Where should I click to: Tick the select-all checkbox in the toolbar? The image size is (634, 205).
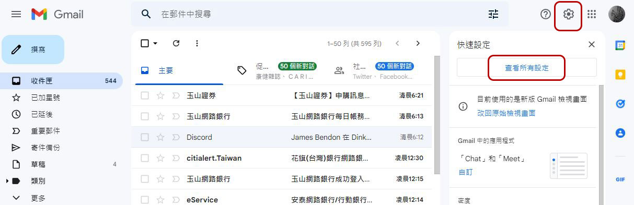tap(145, 43)
